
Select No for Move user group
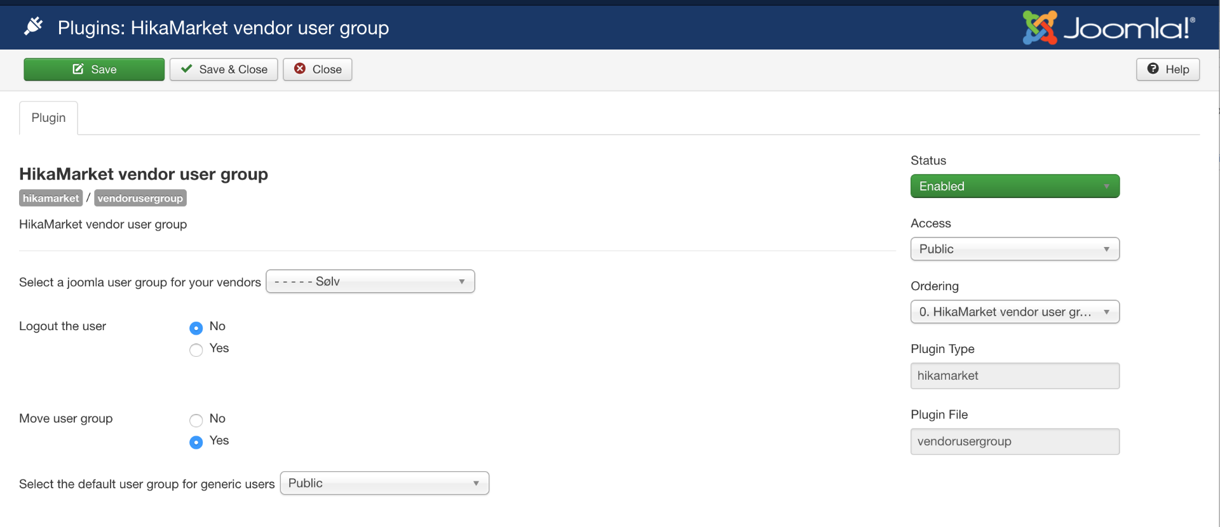tap(196, 420)
